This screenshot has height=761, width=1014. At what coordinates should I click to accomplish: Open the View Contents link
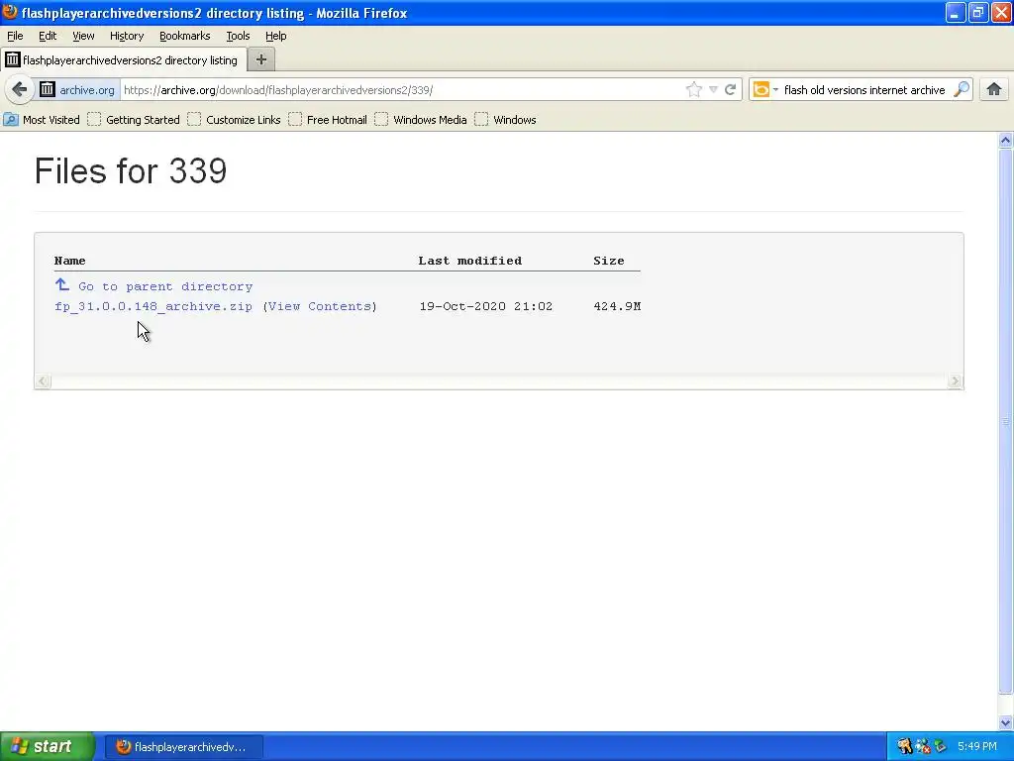click(x=320, y=306)
